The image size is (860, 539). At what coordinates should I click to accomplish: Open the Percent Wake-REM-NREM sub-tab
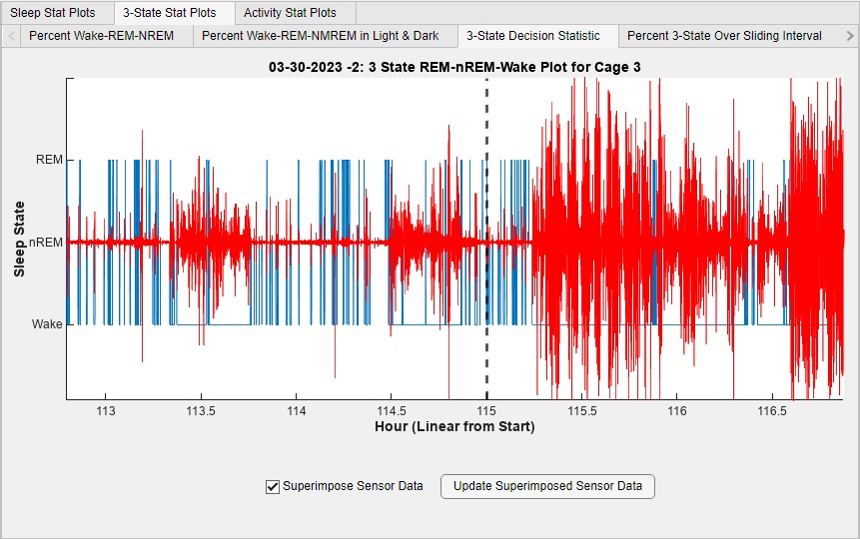pyautogui.click(x=101, y=36)
